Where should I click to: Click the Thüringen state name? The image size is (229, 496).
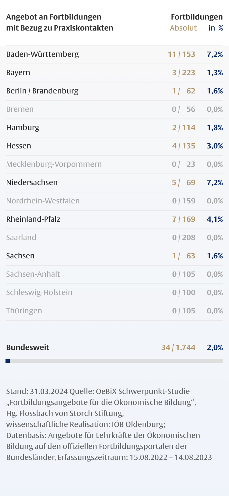[x=24, y=311]
